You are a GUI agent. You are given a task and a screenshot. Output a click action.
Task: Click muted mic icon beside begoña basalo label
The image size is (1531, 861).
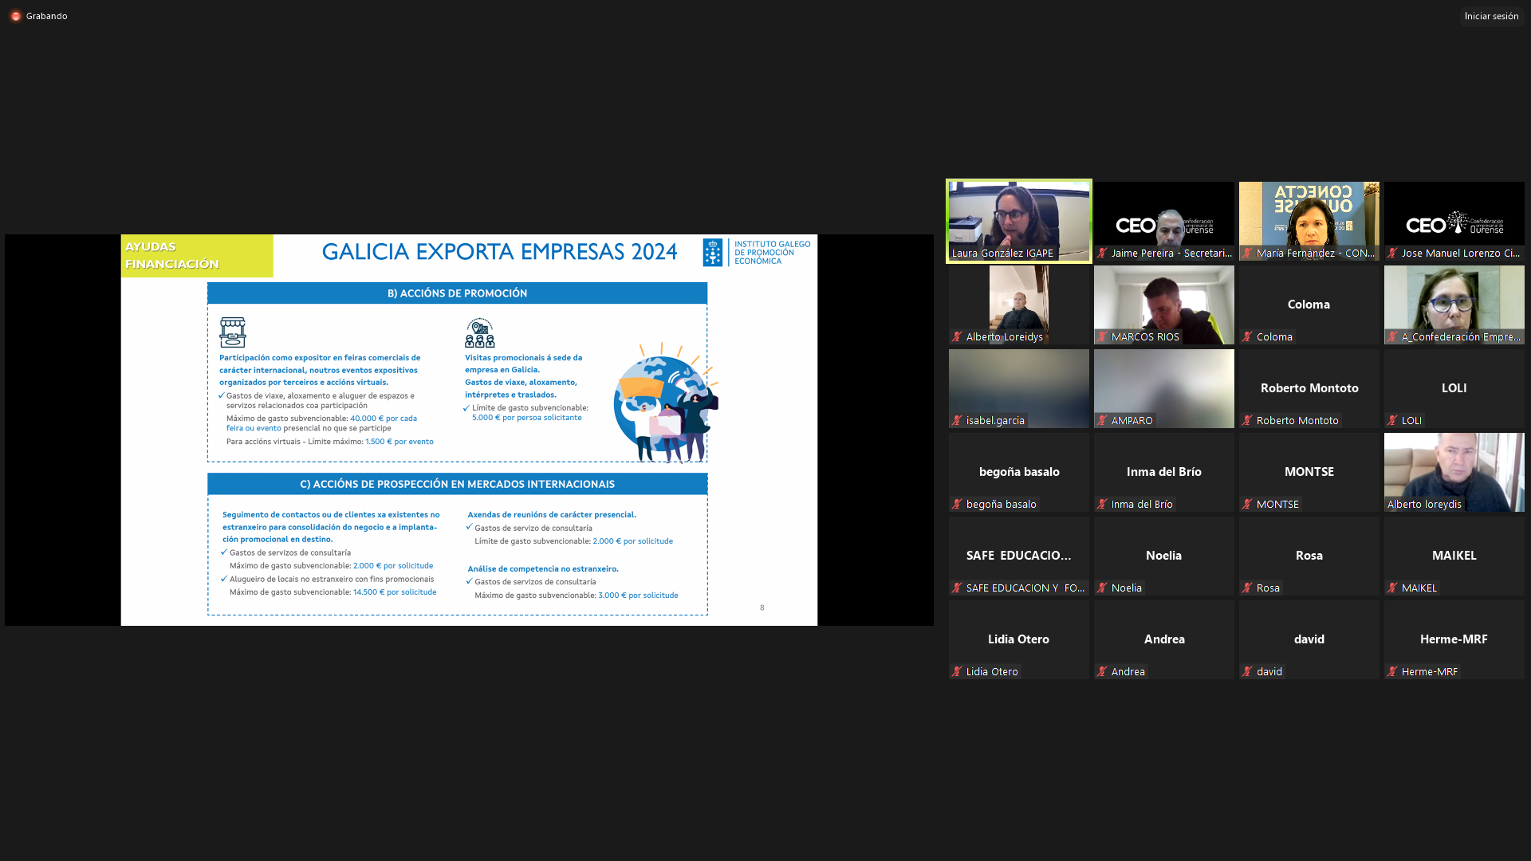coord(957,505)
